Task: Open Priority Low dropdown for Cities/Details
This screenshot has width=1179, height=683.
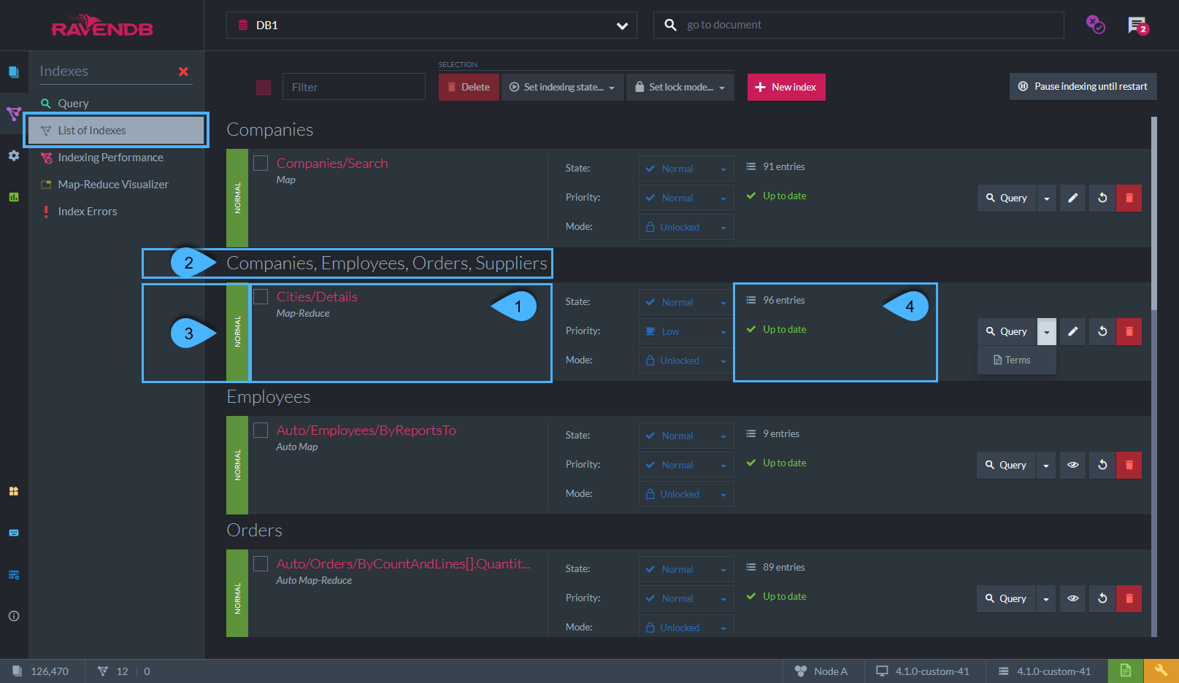Action: 686,331
